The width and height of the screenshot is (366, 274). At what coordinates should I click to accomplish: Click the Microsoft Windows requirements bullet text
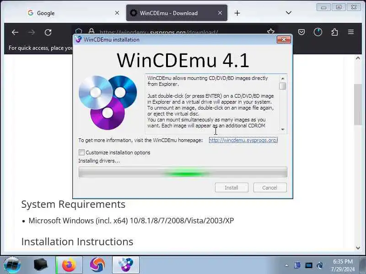131,221
